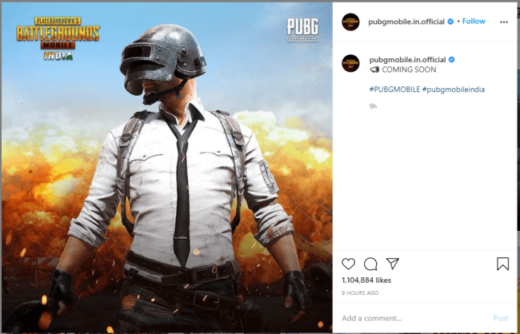Open caption author pubgmobile.in.official username

[x=407, y=60]
